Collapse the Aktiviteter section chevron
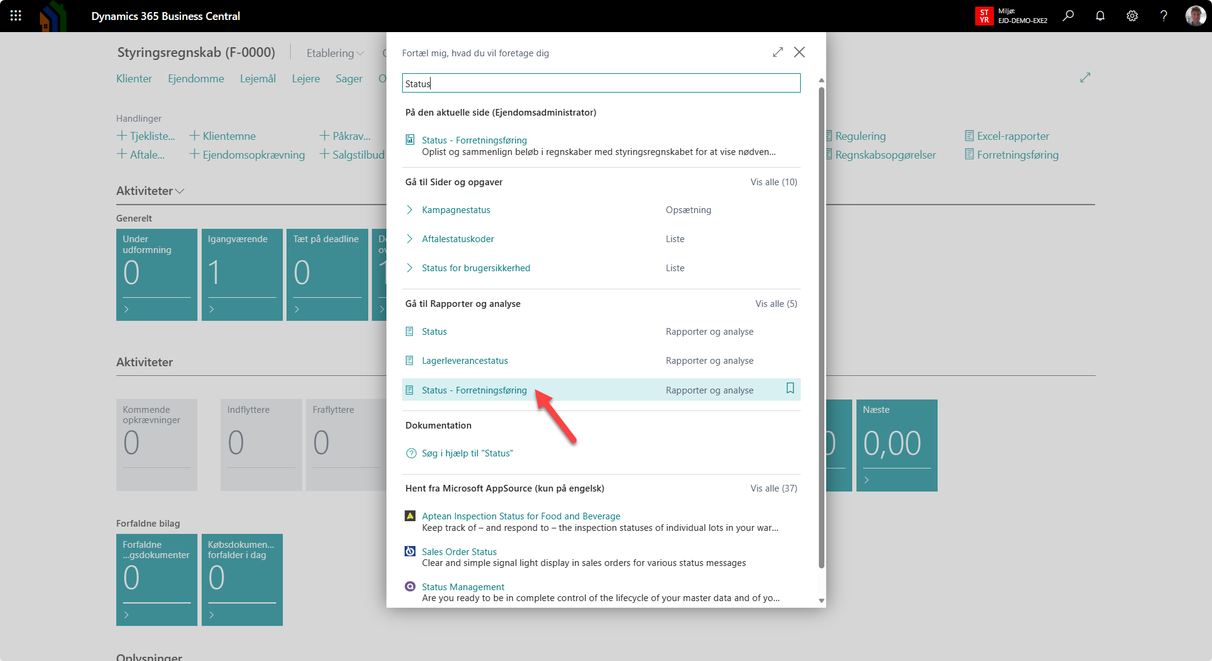 (x=179, y=191)
